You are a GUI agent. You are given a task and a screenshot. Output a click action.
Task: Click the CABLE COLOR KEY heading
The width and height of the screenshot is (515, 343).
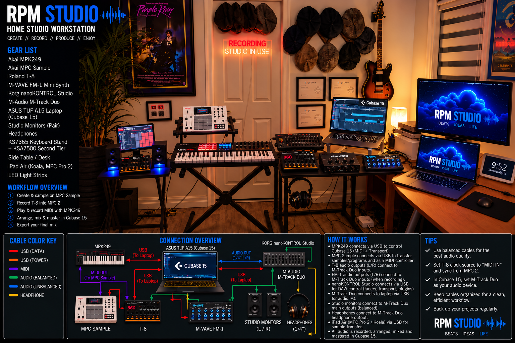point(33,241)
